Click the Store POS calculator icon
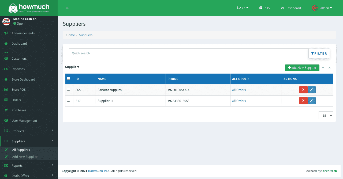 tap(6, 90)
